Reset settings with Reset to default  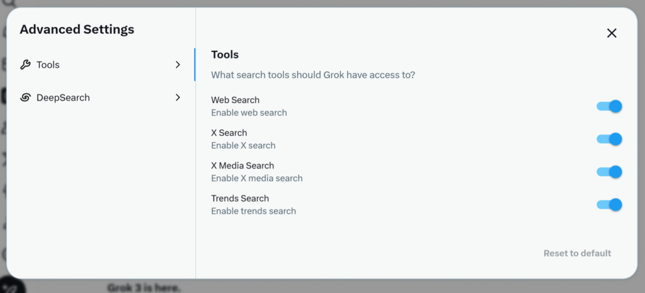(577, 253)
